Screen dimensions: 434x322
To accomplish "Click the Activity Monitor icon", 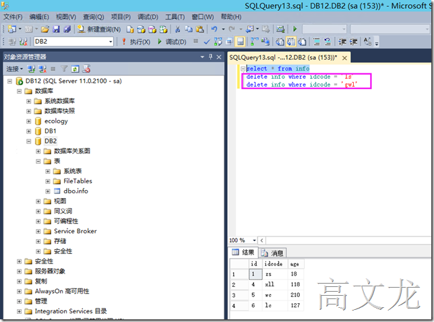I will [280, 29].
